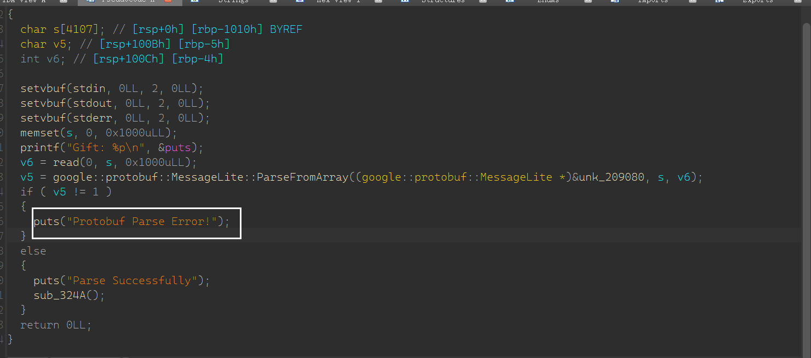Click the Imports tab icon

point(615,2)
